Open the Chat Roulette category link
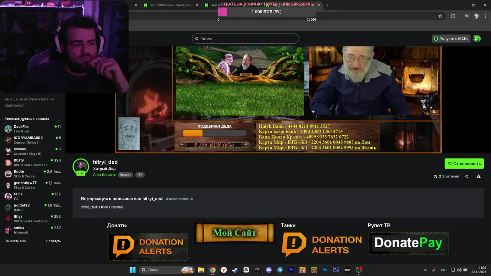Viewport: 491px width, 276px height. point(104,175)
